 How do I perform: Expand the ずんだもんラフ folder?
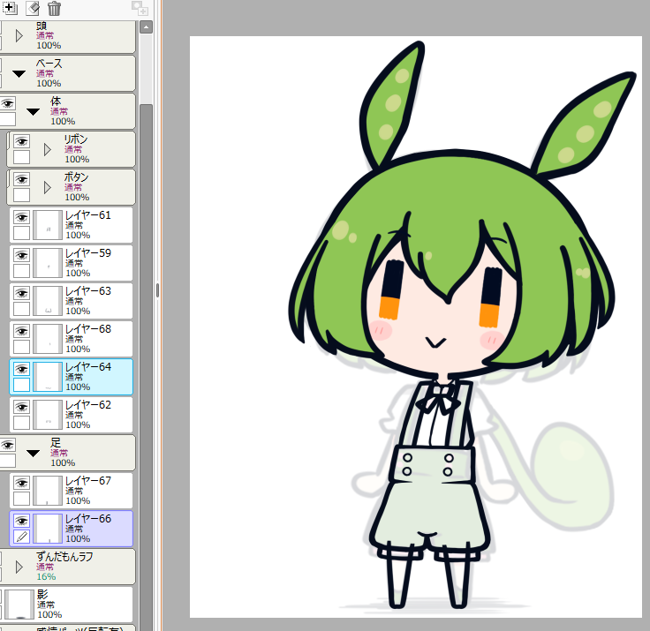click(x=19, y=567)
